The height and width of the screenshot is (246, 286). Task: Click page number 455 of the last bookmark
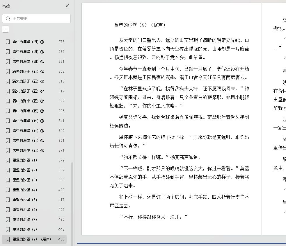click(x=61, y=239)
